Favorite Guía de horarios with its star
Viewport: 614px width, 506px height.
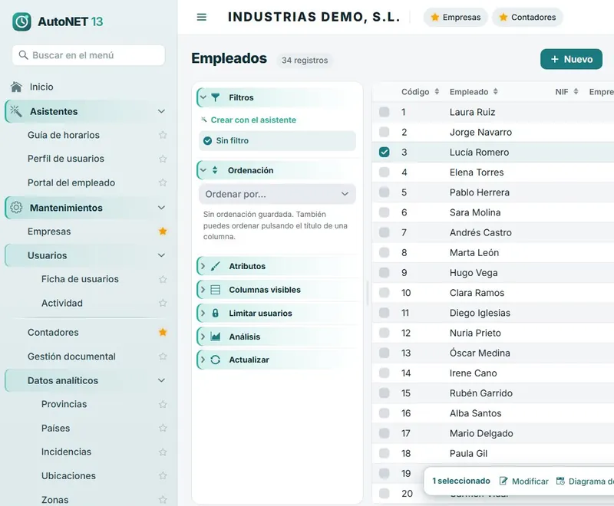(163, 135)
